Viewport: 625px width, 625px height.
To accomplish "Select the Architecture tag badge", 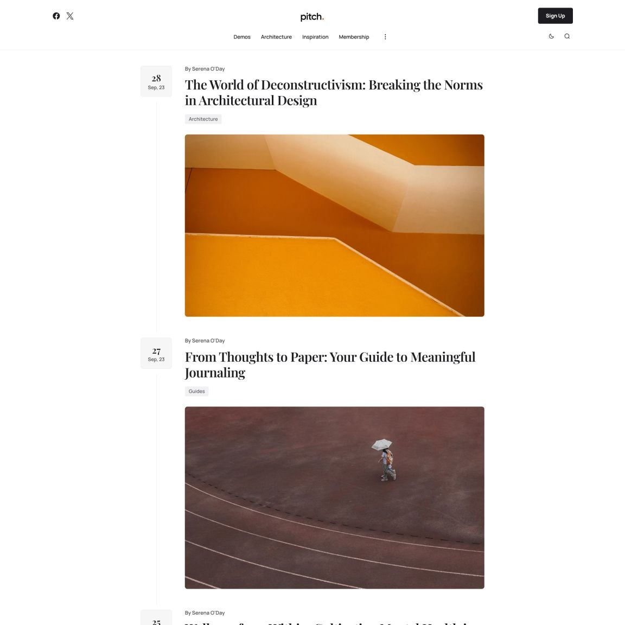I will click(203, 119).
